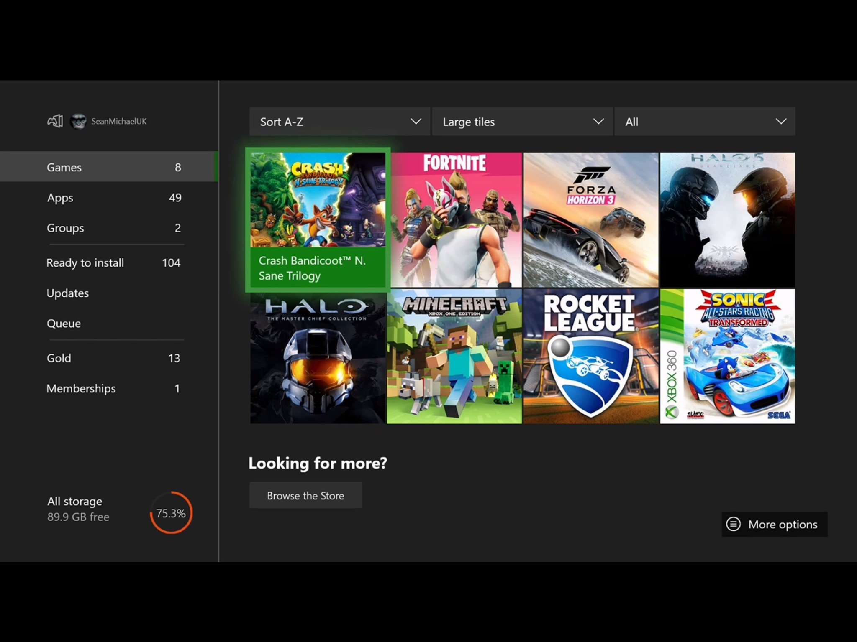The width and height of the screenshot is (857, 642).
Task: Open highlighted Crash Bandicoot N. Sane Trilogy tile
Action: pyautogui.click(x=318, y=220)
